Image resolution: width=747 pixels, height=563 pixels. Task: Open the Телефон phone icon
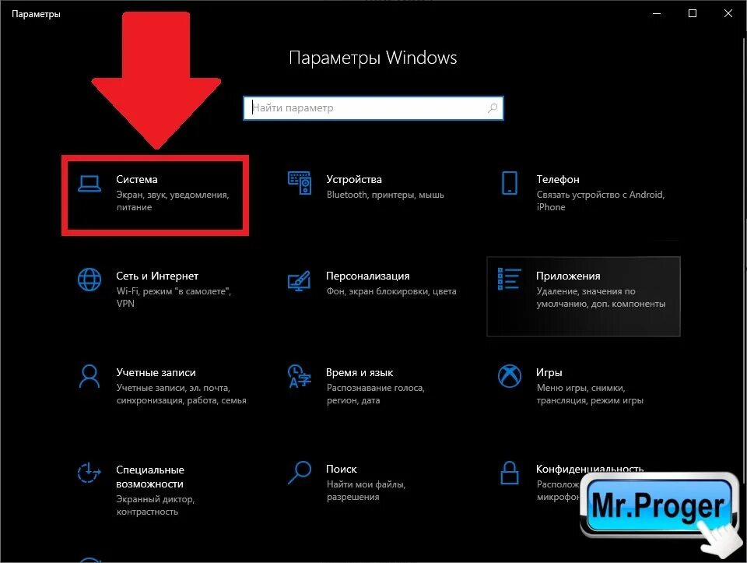point(509,183)
